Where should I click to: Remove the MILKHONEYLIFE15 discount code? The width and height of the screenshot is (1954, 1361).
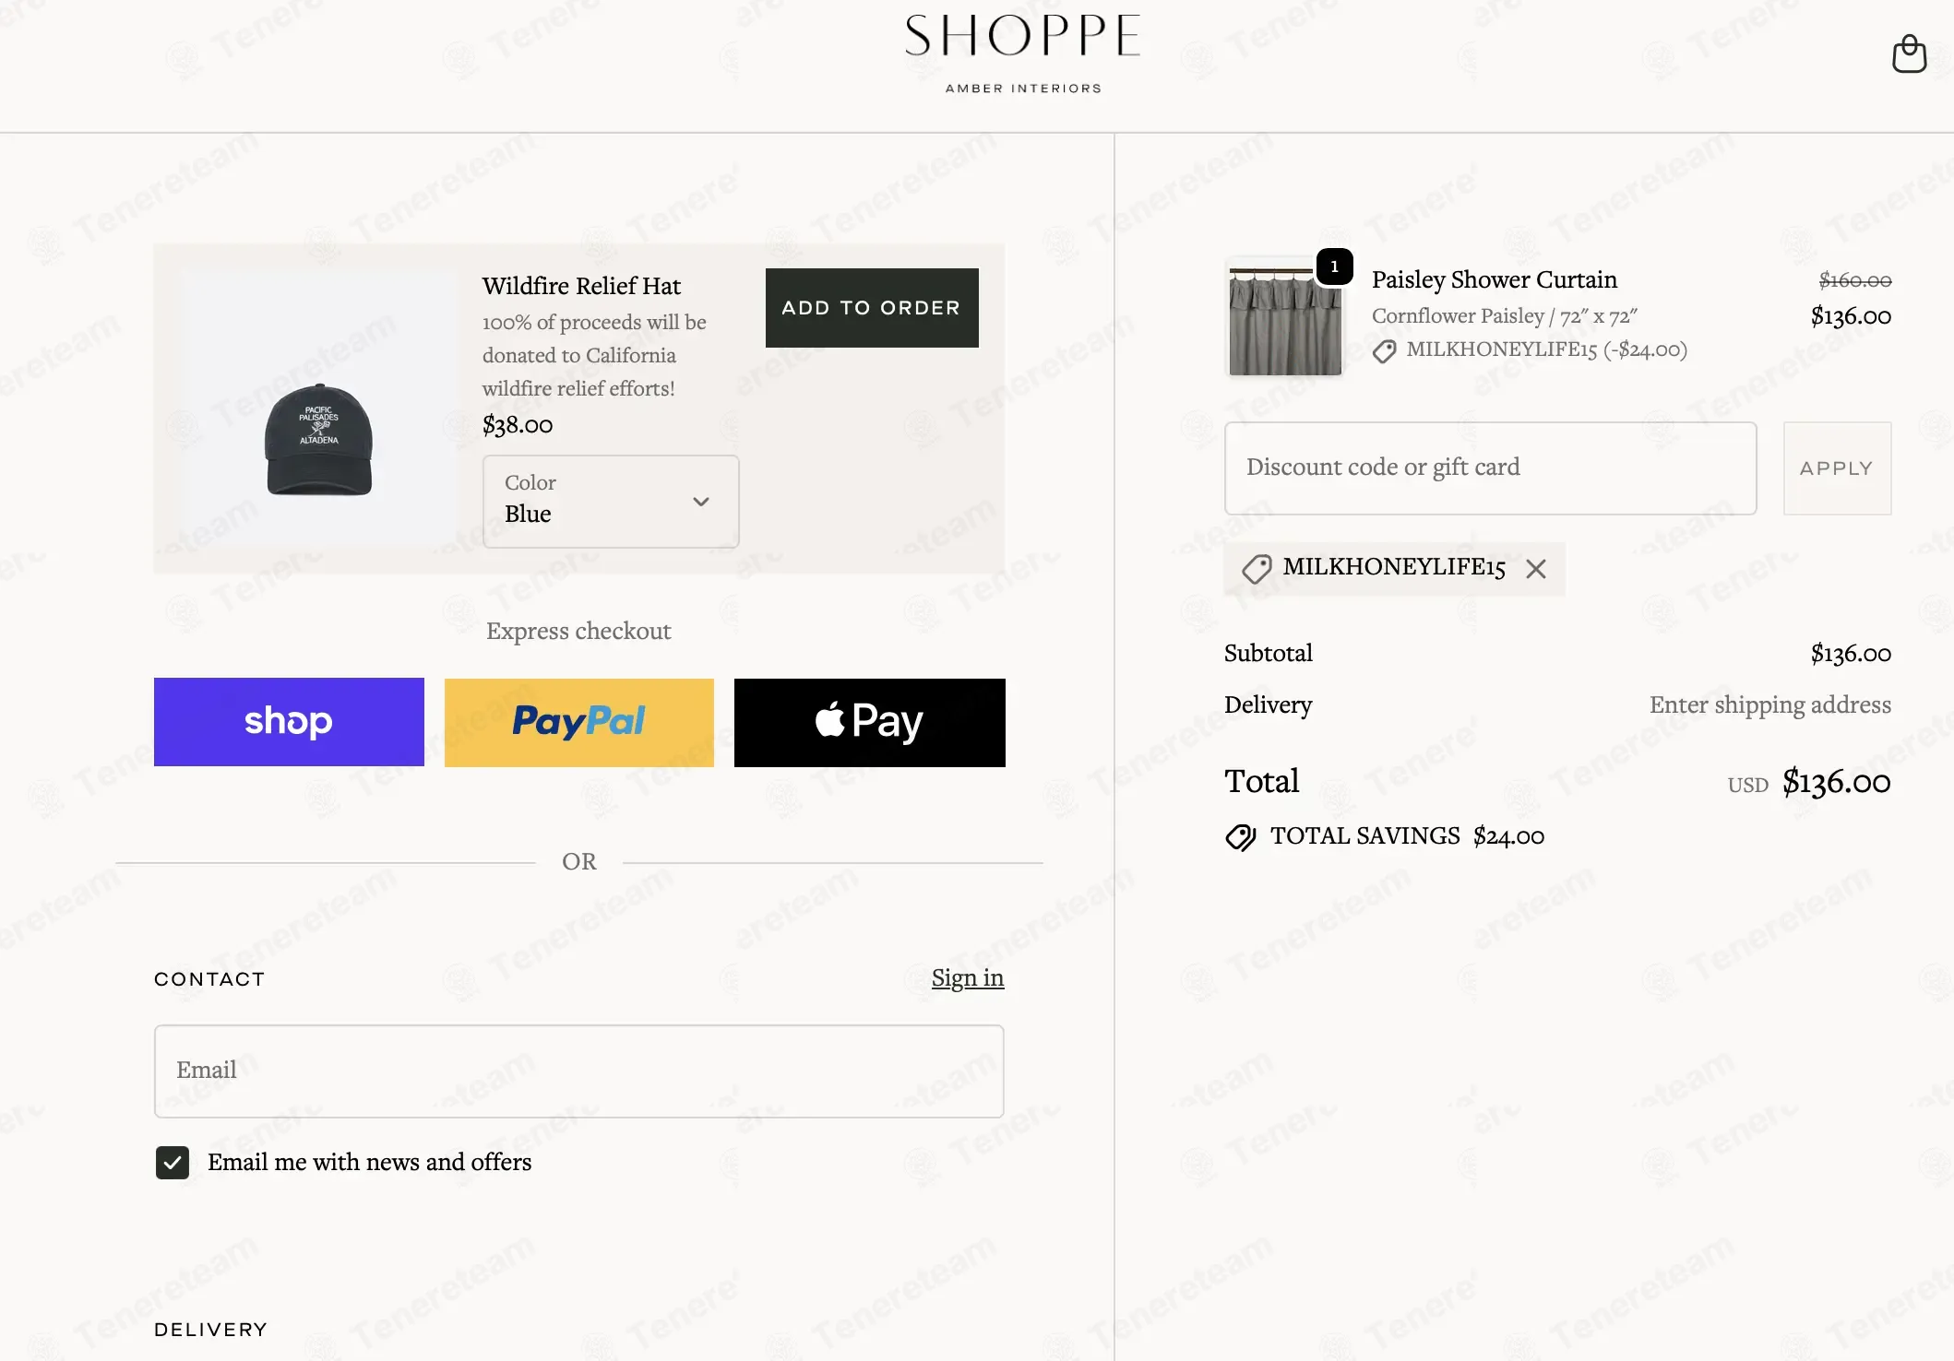coord(1536,569)
